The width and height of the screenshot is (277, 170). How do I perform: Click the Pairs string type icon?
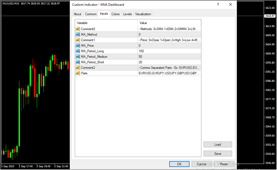click(x=78, y=73)
